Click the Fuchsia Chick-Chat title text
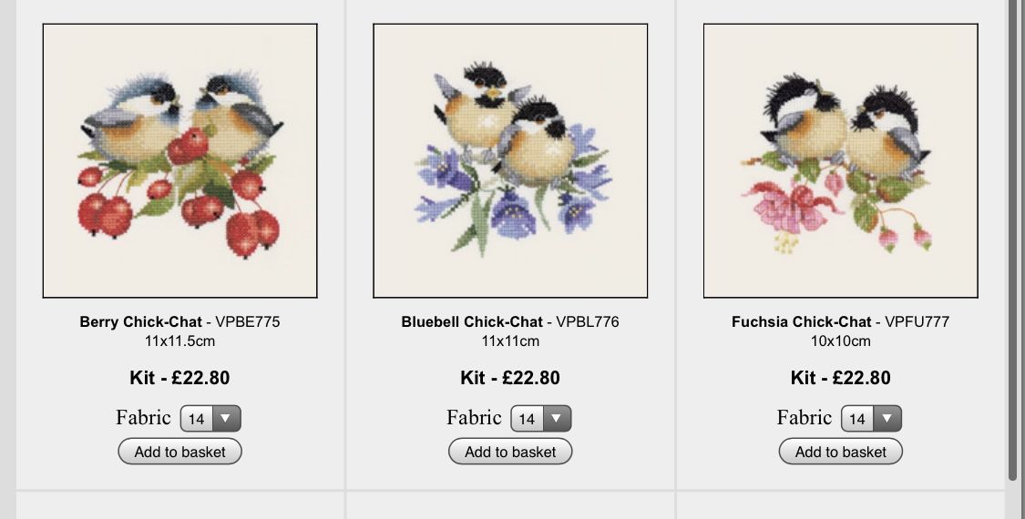Image resolution: width=1025 pixels, height=519 pixels. click(802, 321)
